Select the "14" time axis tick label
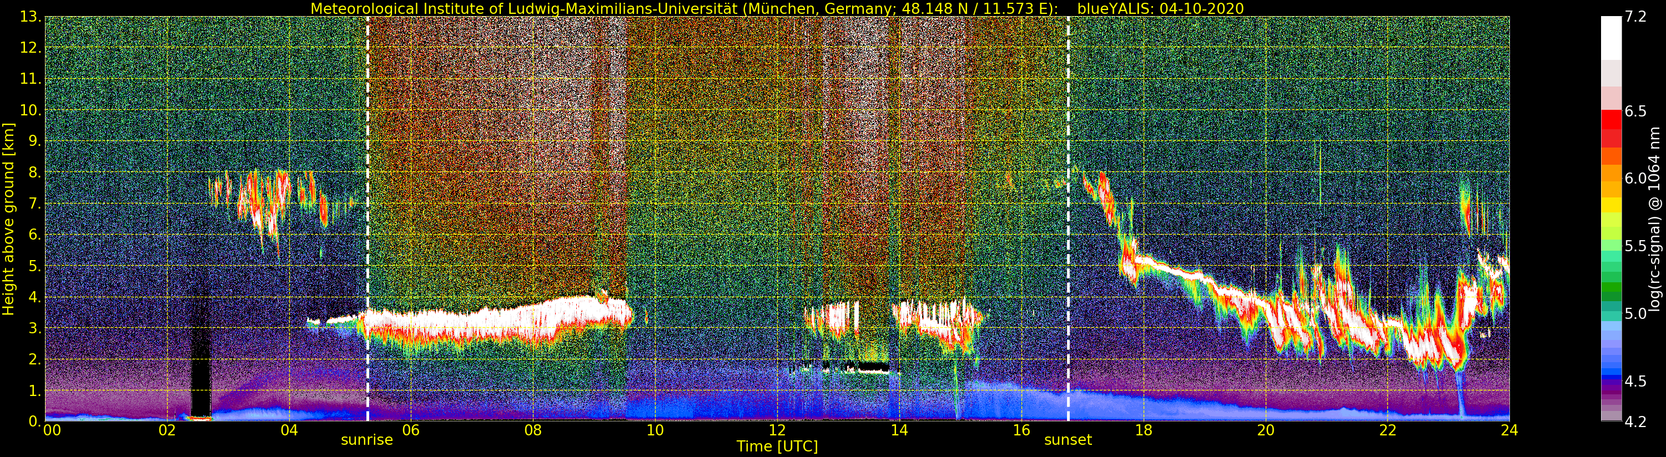Viewport: 1666px width, 457px height. [x=899, y=430]
